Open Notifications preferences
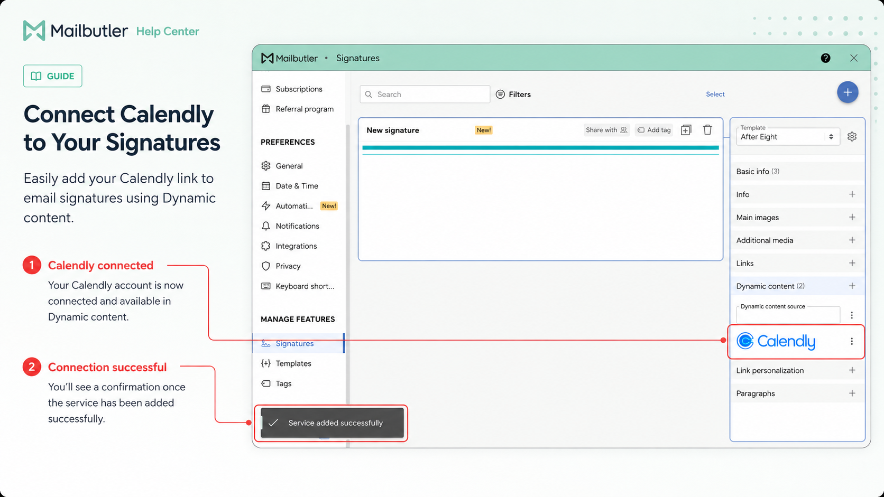Screen dimensions: 884x497 point(290,226)
